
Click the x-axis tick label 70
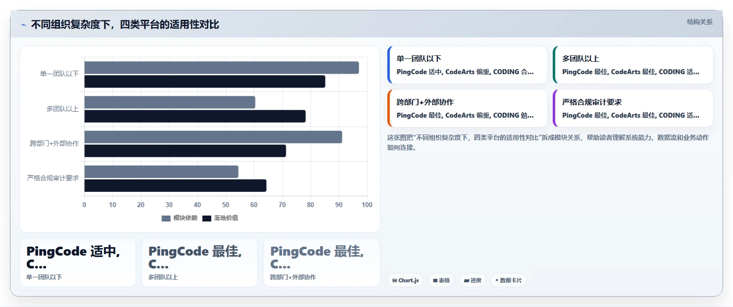tap(282, 205)
